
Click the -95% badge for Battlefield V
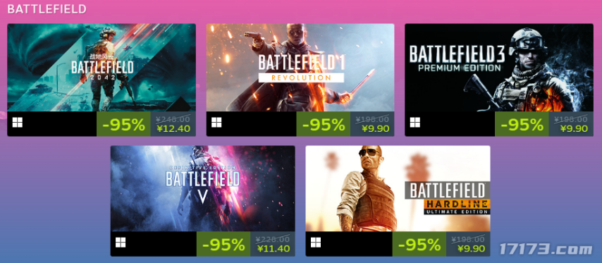coord(223,244)
